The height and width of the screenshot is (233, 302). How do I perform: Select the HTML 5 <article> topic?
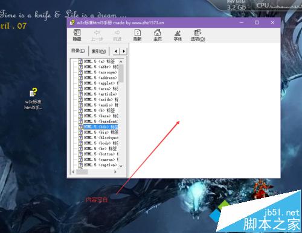100,94
